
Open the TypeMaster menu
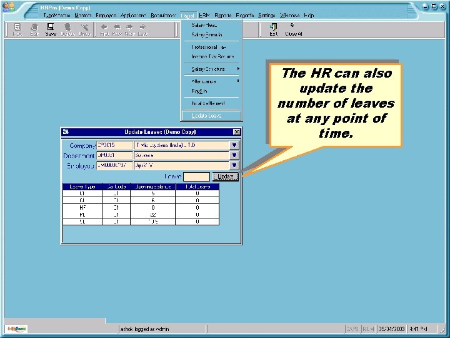point(57,15)
